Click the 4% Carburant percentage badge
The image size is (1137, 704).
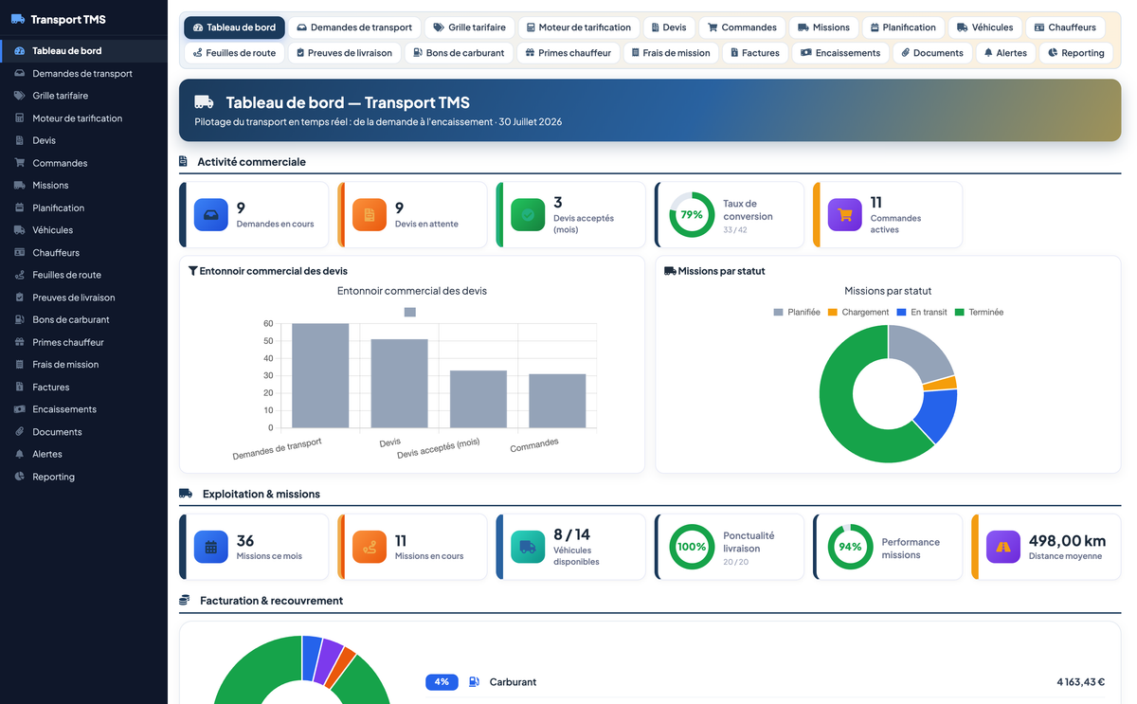(442, 682)
